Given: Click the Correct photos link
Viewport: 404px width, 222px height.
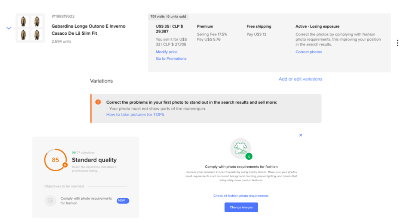Looking at the screenshot, I should [309, 52].
